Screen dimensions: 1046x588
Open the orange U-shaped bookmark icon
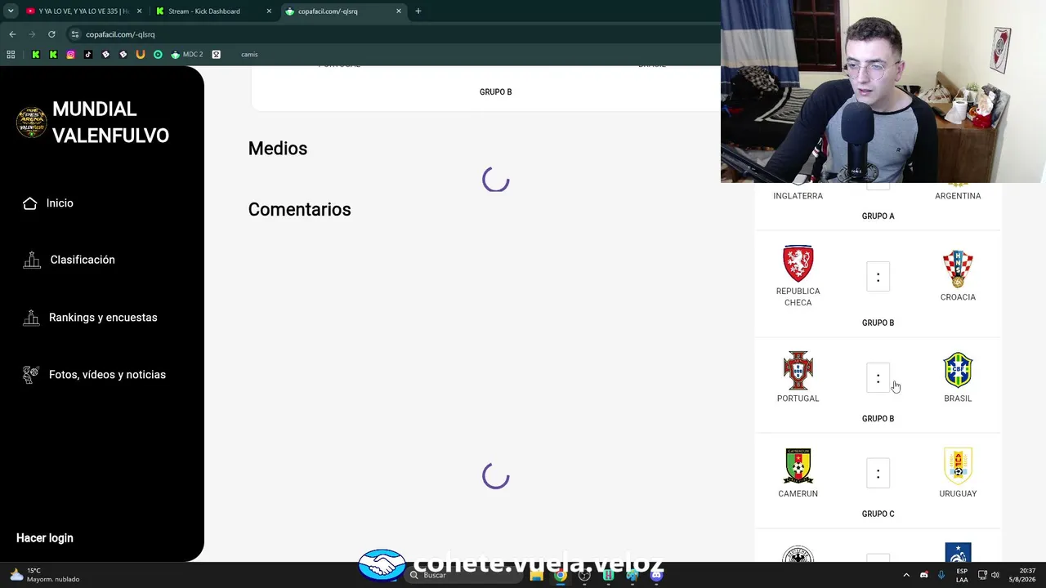[x=141, y=55]
